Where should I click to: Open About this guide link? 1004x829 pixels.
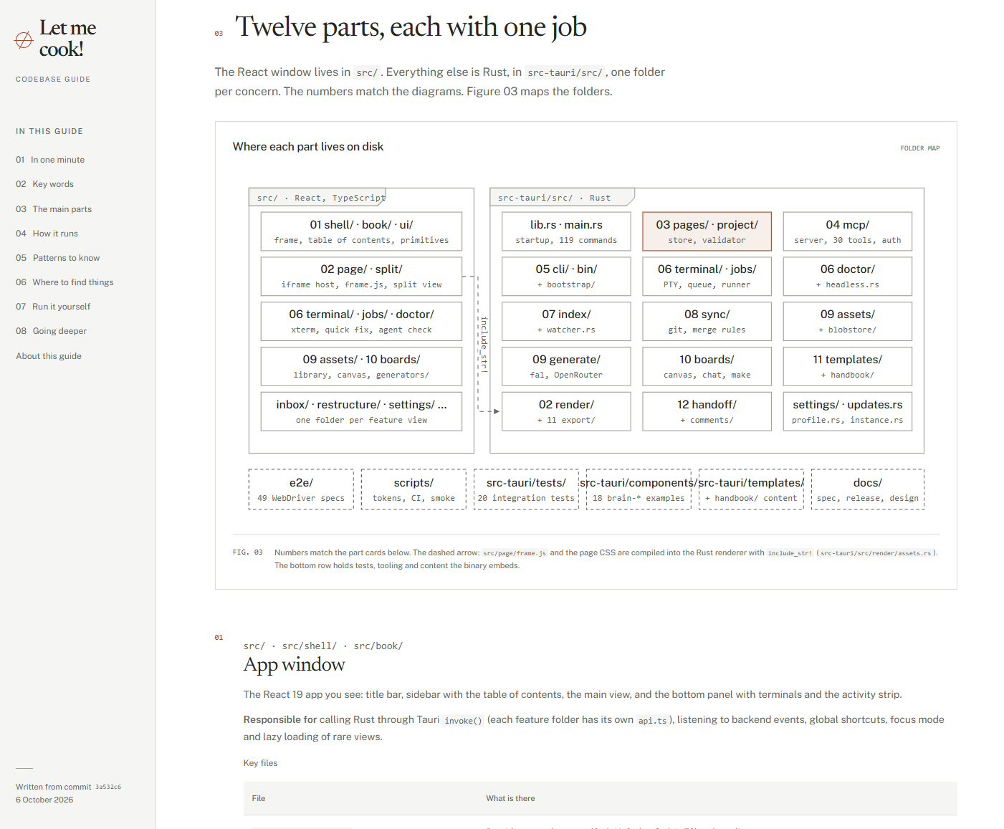(49, 356)
